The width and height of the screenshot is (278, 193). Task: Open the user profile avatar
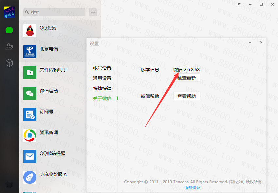click(9, 12)
